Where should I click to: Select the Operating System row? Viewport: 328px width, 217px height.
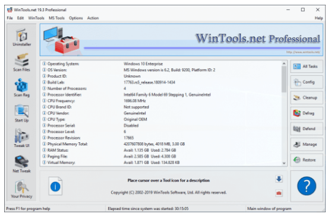[x=162, y=63]
